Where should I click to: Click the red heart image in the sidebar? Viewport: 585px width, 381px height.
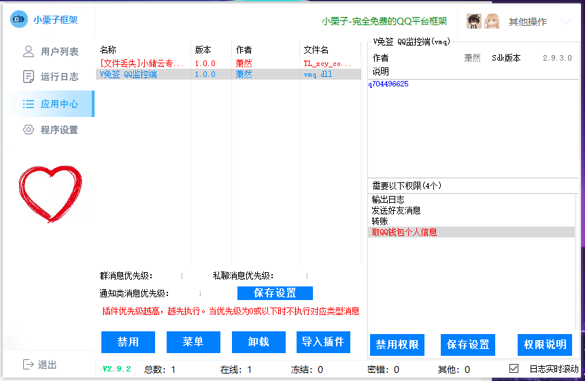click(x=50, y=194)
